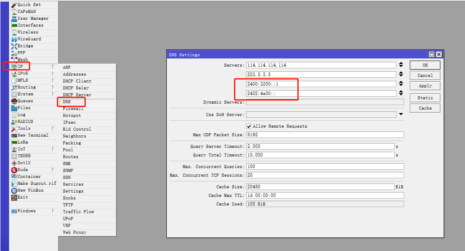Click stepper arrows beside 114.114.114.114 server
This screenshot has width=465, height=251.
(x=401, y=65)
